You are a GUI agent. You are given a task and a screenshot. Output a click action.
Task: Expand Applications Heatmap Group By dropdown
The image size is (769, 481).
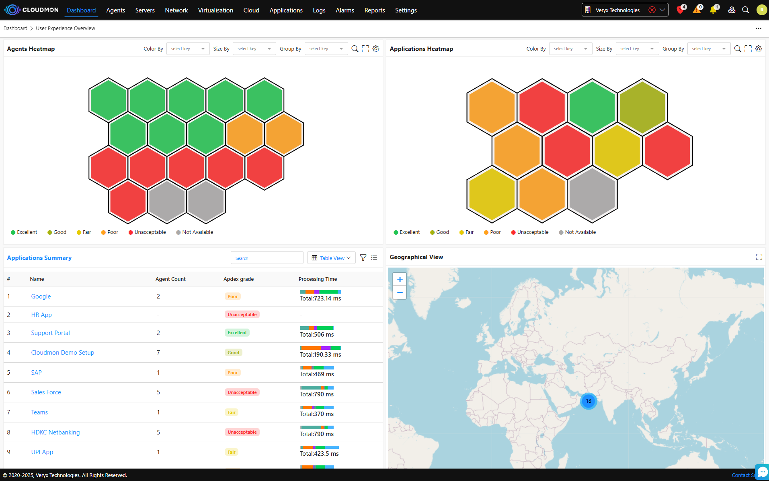(708, 49)
